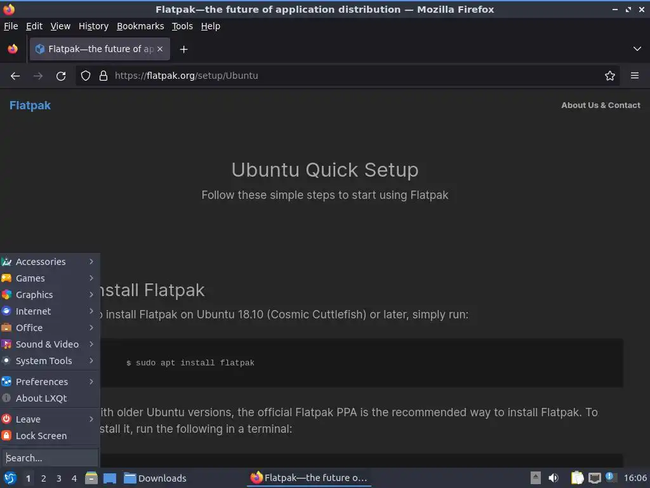Expand the Leave submenu
This screenshot has width=650, height=488.
click(x=50, y=419)
